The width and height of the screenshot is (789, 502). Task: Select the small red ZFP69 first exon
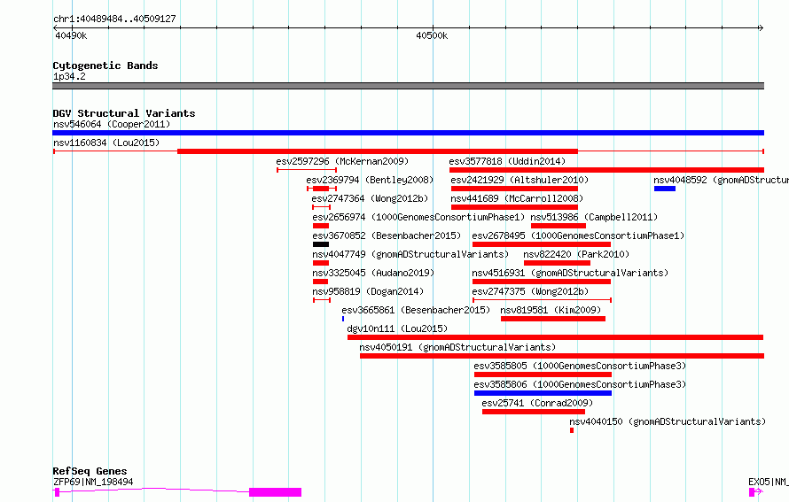[x=58, y=492]
